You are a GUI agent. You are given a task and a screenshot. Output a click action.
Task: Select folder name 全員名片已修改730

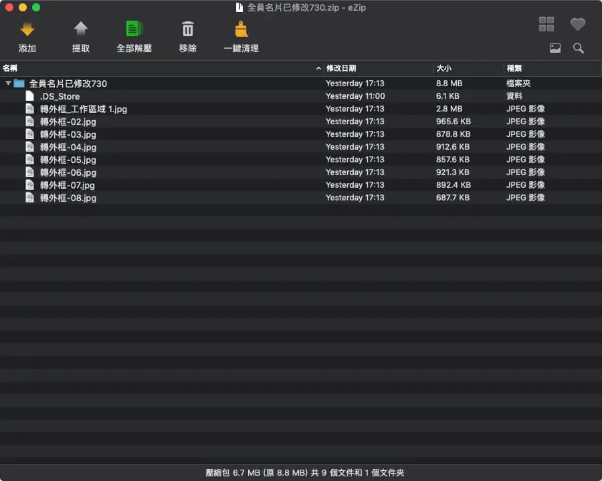[68, 84]
